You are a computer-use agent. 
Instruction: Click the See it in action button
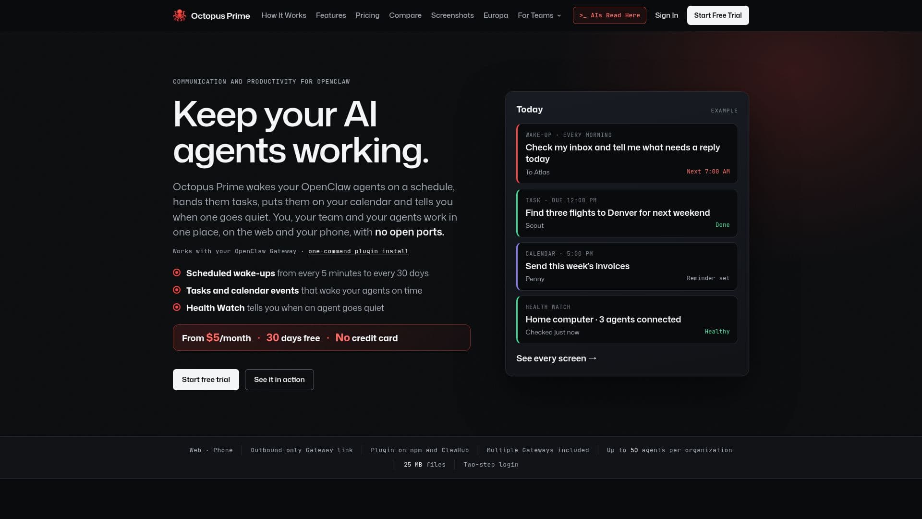[279, 380]
